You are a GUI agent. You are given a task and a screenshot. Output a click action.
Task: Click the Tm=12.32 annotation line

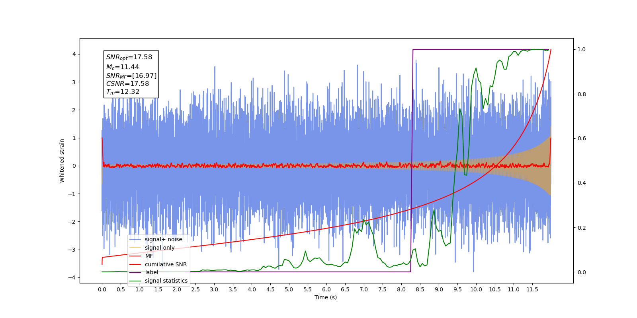pos(123,92)
